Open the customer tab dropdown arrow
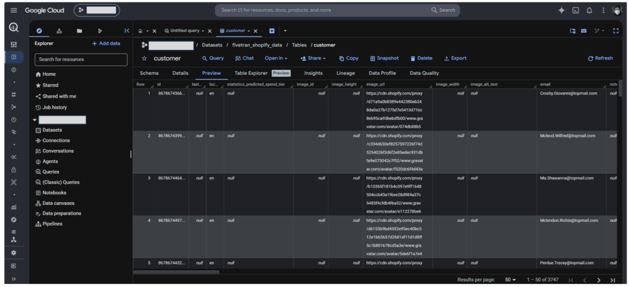629x287 pixels. (x=249, y=31)
